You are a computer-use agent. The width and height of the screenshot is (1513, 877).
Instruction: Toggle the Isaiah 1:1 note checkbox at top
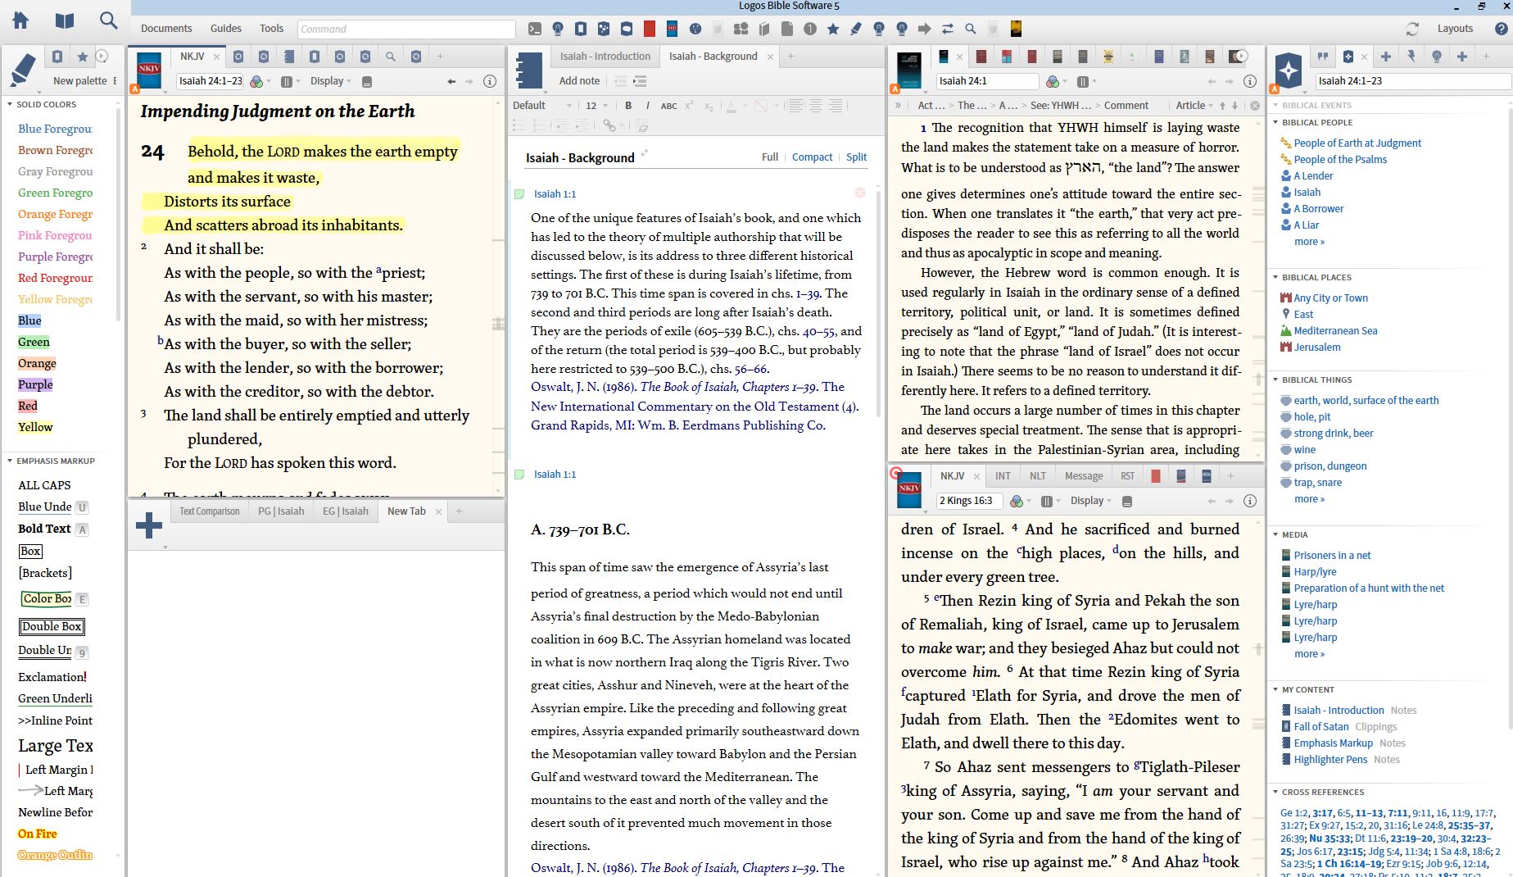pyautogui.click(x=519, y=194)
